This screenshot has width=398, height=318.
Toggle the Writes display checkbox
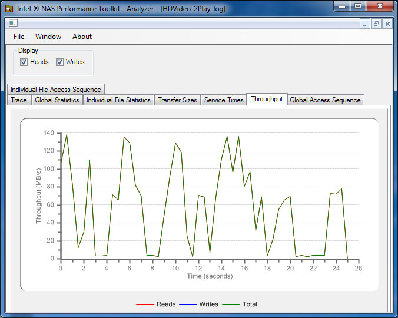click(x=59, y=62)
